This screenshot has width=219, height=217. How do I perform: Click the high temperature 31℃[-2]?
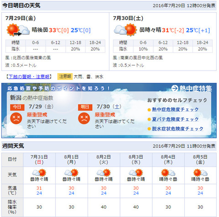173,30
